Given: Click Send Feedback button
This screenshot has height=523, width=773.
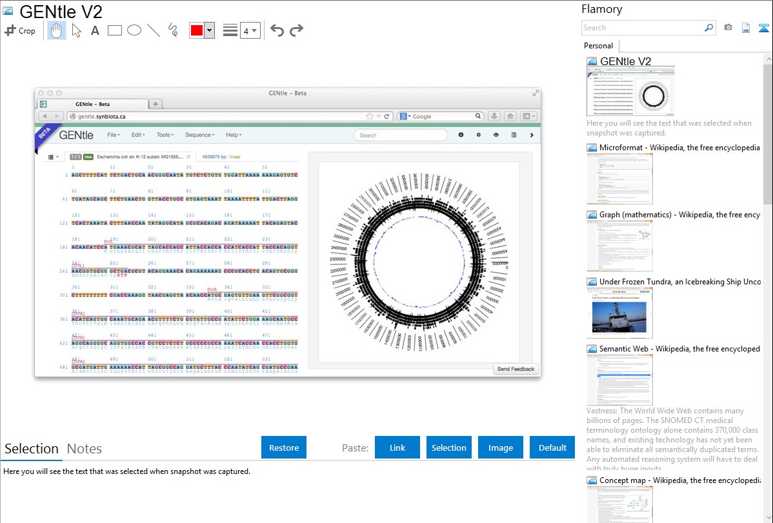Looking at the screenshot, I should click(x=516, y=369).
